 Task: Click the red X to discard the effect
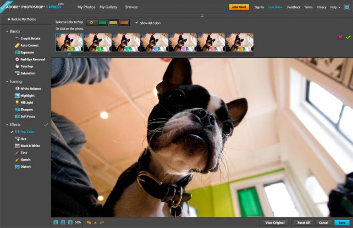pyautogui.click(x=340, y=37)
